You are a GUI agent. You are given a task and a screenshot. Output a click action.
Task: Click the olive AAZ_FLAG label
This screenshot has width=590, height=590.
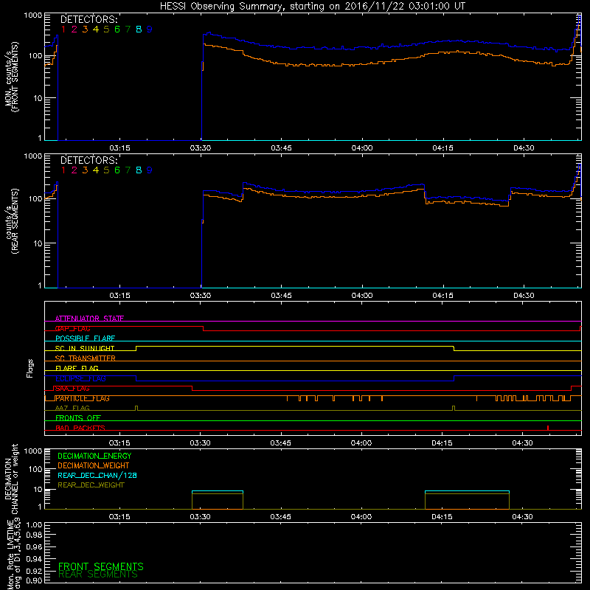72,409
